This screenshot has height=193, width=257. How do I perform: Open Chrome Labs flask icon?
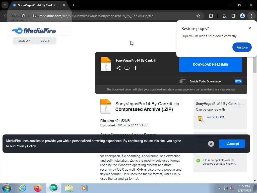pos(224,16)
